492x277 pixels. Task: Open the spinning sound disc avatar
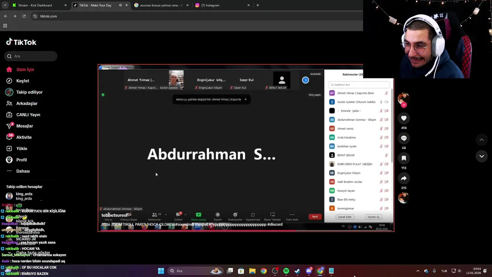(x=404, y=198)
